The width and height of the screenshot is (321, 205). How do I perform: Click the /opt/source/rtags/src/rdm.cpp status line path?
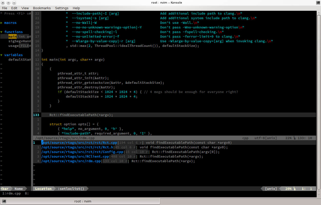click(x=65, y=138)
